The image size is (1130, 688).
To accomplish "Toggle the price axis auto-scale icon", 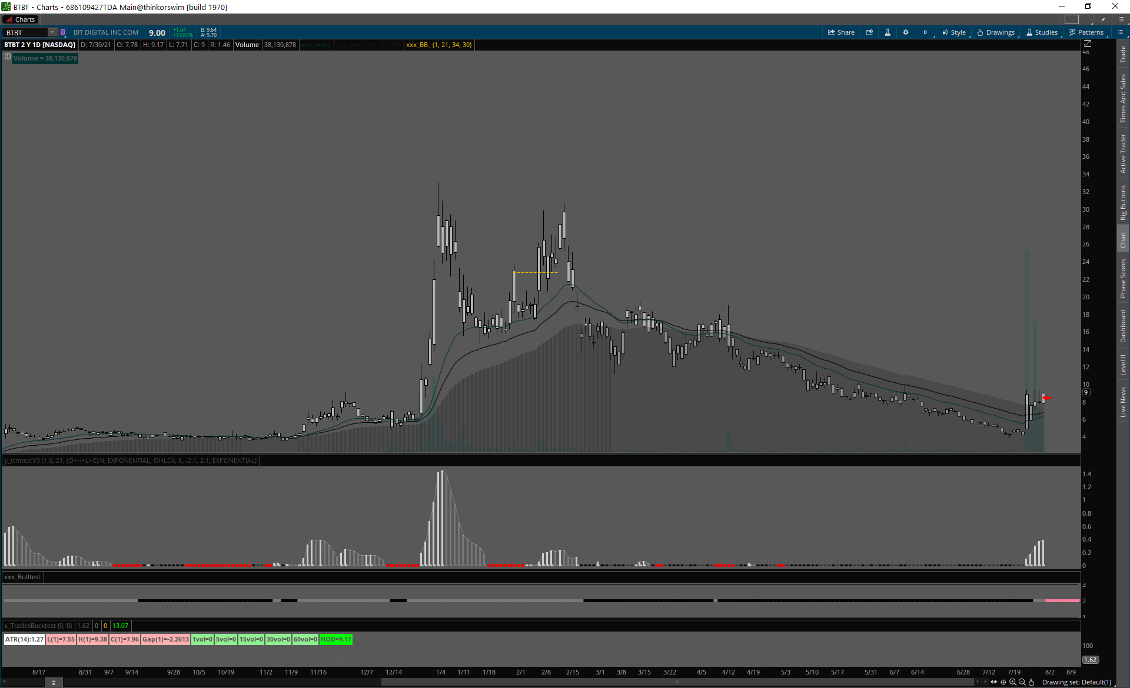I will (x=1088, y=44).
